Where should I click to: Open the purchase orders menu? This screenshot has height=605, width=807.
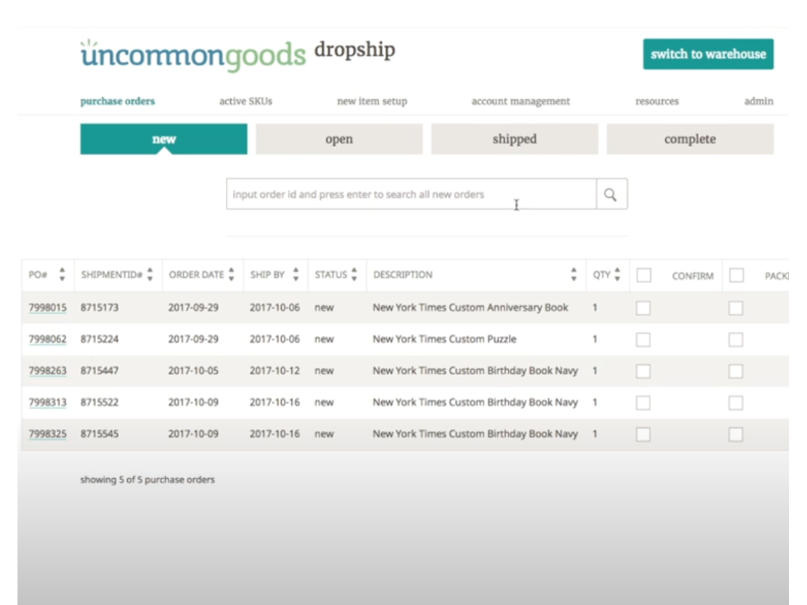118,102
